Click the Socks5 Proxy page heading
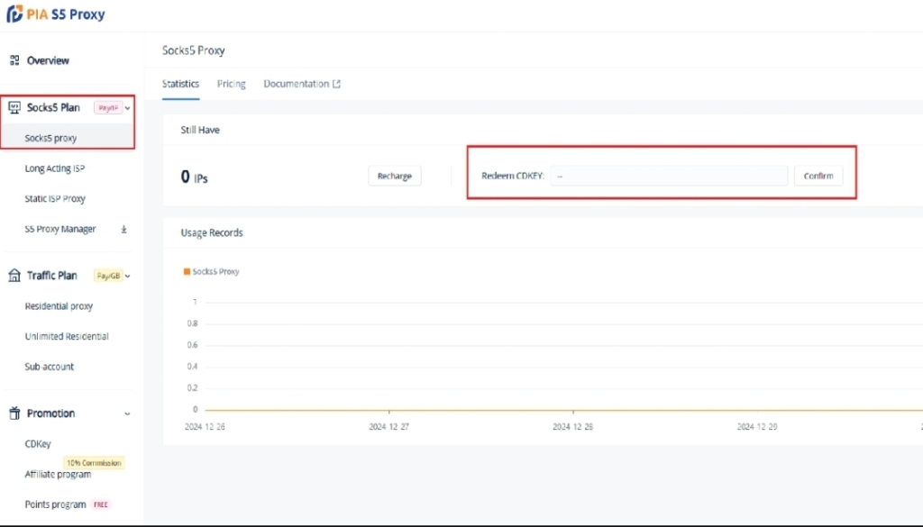This screenshot has height=527, width=923. point(193,50)
